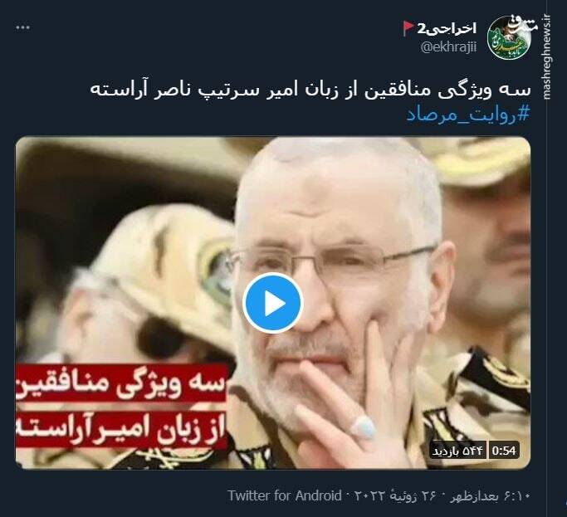
Task: Click the Mashregh logo over the avatar corner
Action: [x=521, y=24]
